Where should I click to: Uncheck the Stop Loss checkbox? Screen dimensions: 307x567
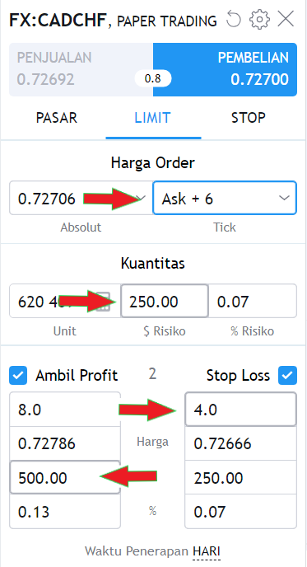[287, 375]
